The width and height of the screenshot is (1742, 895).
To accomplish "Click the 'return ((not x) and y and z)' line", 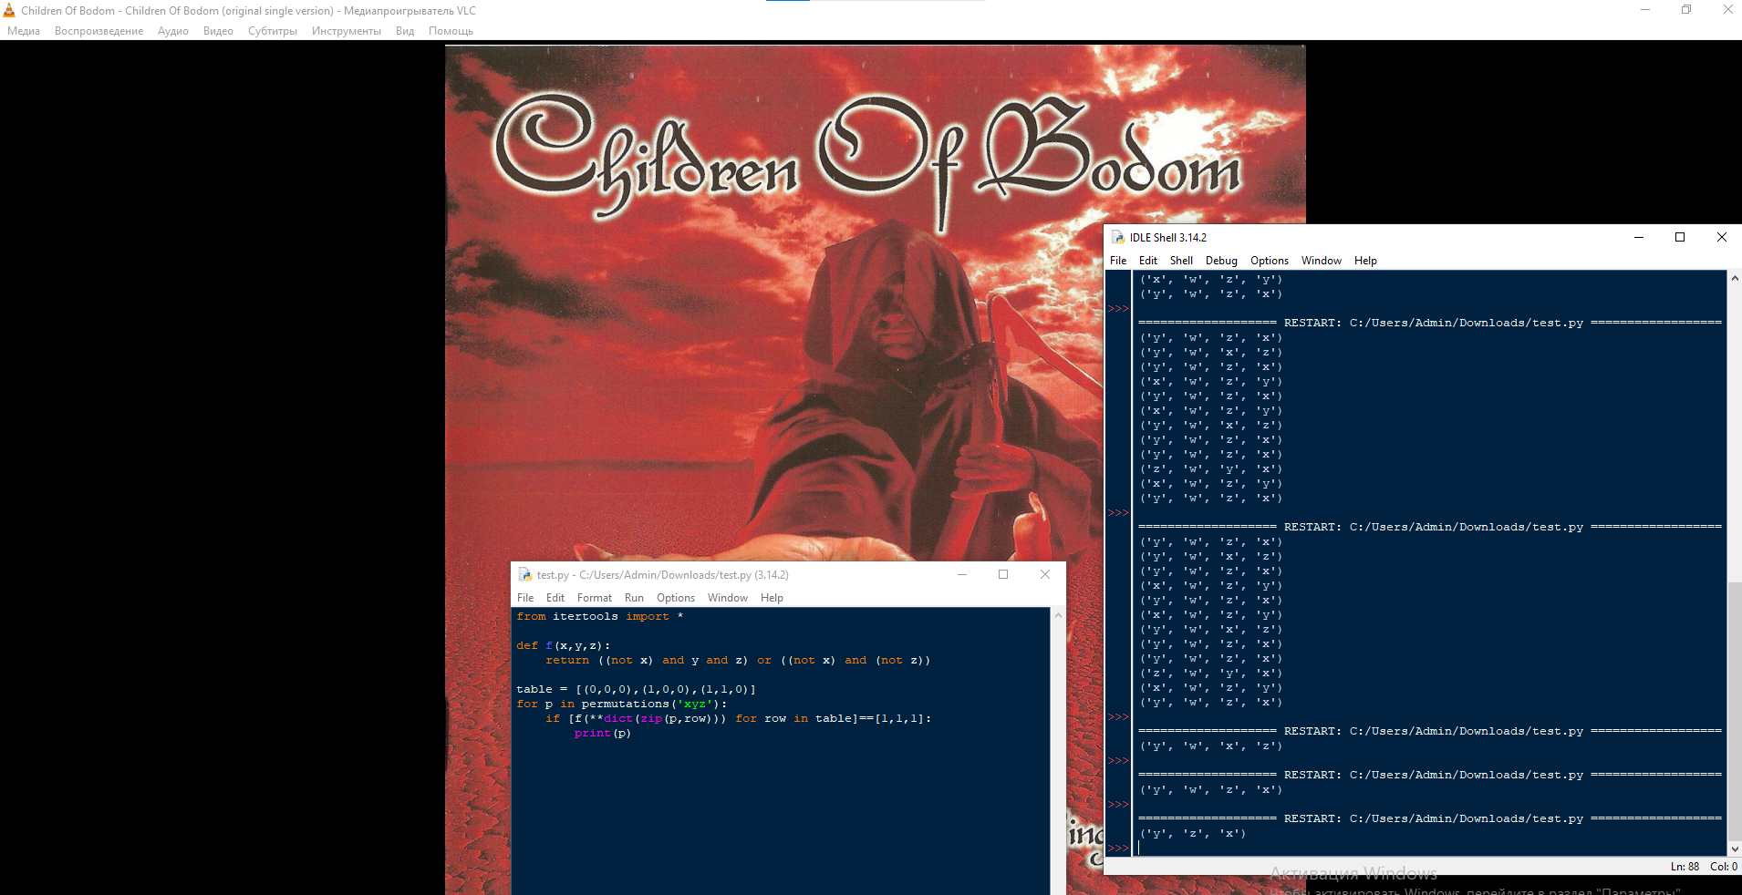I will coord(738,661).
